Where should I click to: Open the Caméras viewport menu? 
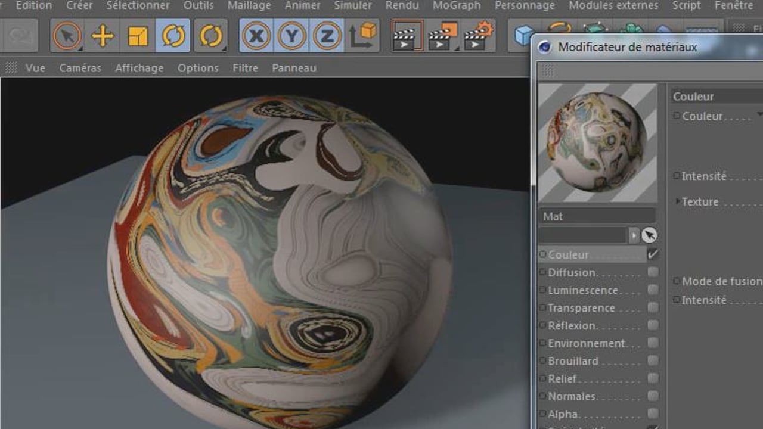(x=80, y=68)
